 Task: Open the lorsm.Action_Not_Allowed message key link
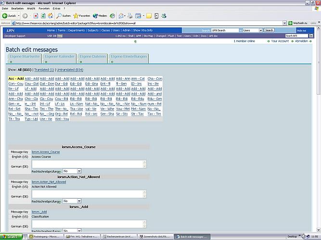point(49,182)
